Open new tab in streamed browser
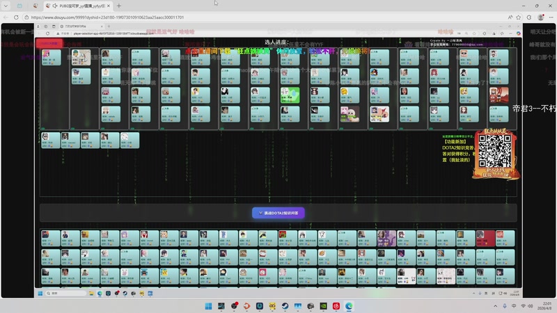557x313 pixels. tap(109, 26)
